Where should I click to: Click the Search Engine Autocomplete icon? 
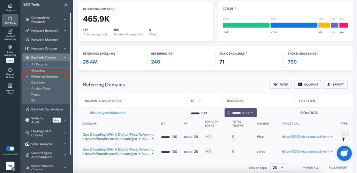(x=27, y=155)
